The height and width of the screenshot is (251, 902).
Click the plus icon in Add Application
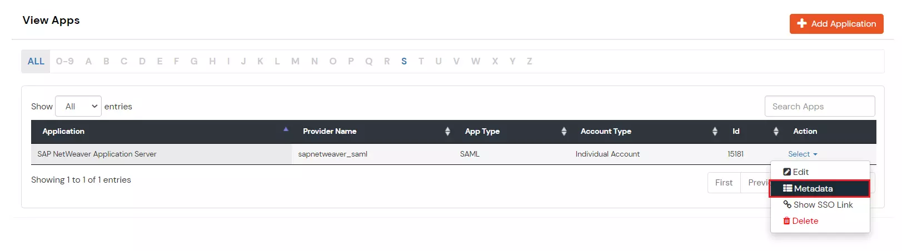pos(802,23)
